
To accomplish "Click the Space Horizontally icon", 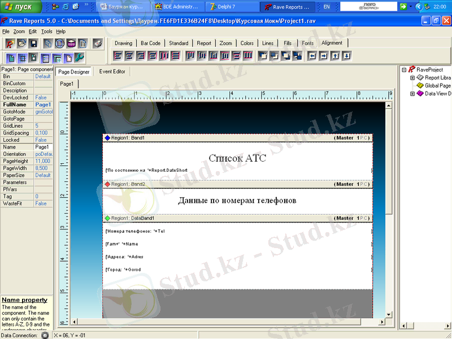I will [x=163, y=55].
